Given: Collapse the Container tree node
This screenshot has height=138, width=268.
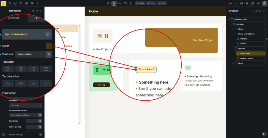Looking at the screenshot, I should coord(230,24).
